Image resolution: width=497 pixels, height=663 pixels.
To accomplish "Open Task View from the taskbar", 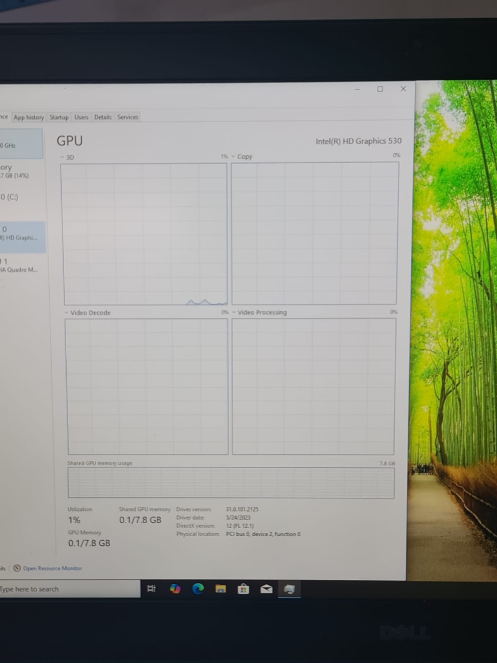I will pyautogui.click(x=152, y=588).
